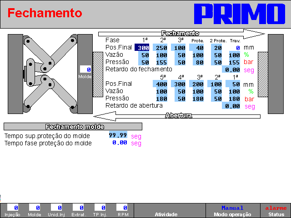
Task: Click the Fechamento direction arrow
Action: coord(181,34)
